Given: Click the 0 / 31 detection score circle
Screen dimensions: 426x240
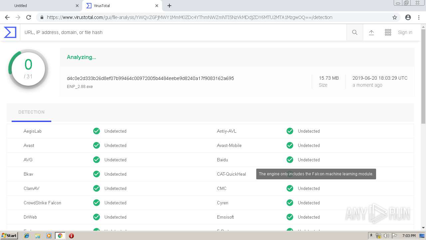Looking at the screenshot, I should (28, 69).
